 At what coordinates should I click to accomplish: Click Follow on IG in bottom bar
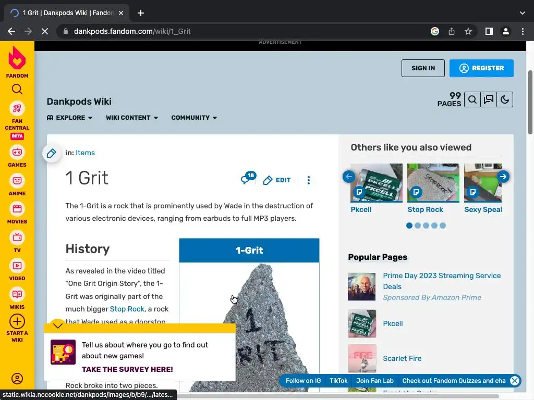coord(303,381)
